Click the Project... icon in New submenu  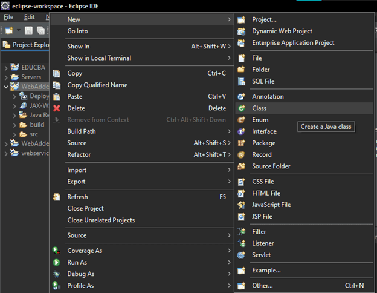(x=241, y=19)
